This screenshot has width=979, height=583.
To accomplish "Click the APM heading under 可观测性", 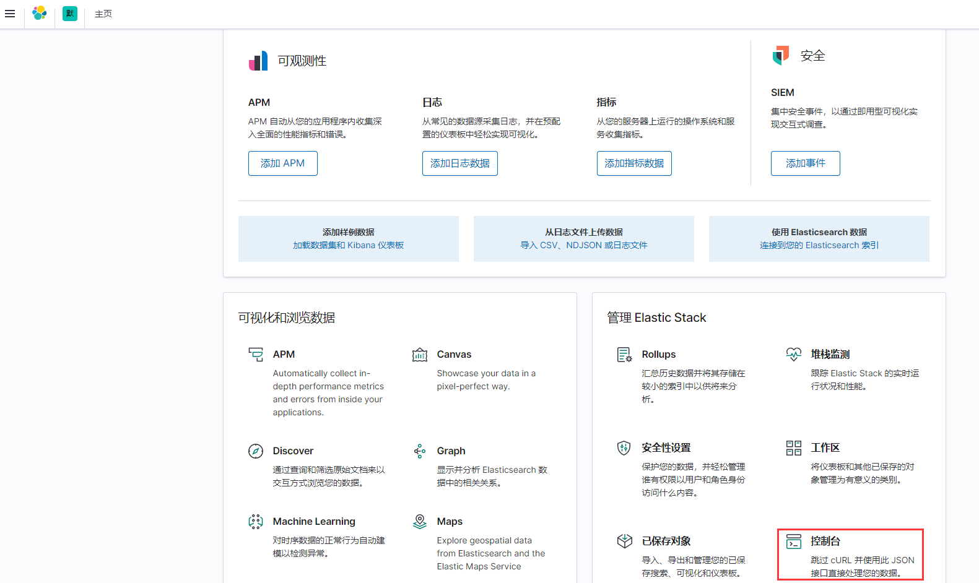I will [259, 103].
